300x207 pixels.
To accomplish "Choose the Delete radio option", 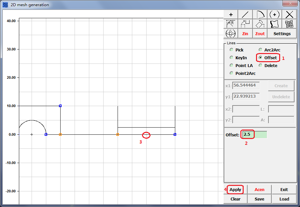I will point(268,65).
